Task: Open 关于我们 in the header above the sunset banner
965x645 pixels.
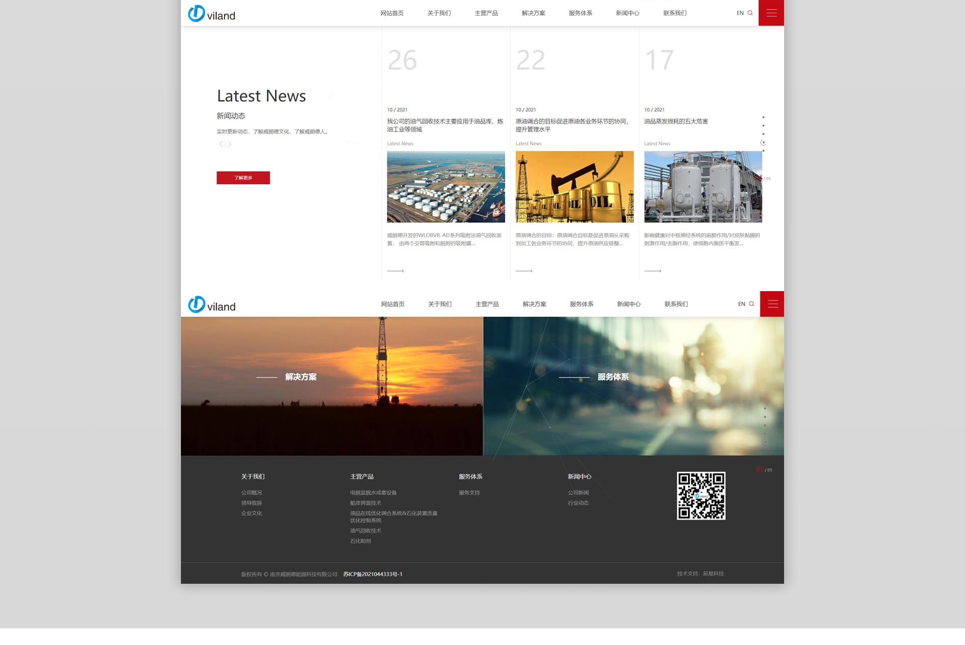Action: [440, 304]
